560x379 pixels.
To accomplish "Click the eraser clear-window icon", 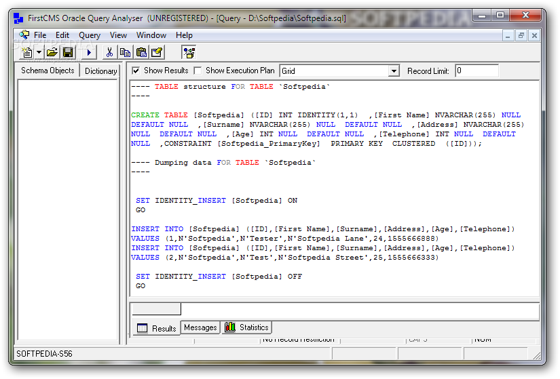I will coord(157,53).
